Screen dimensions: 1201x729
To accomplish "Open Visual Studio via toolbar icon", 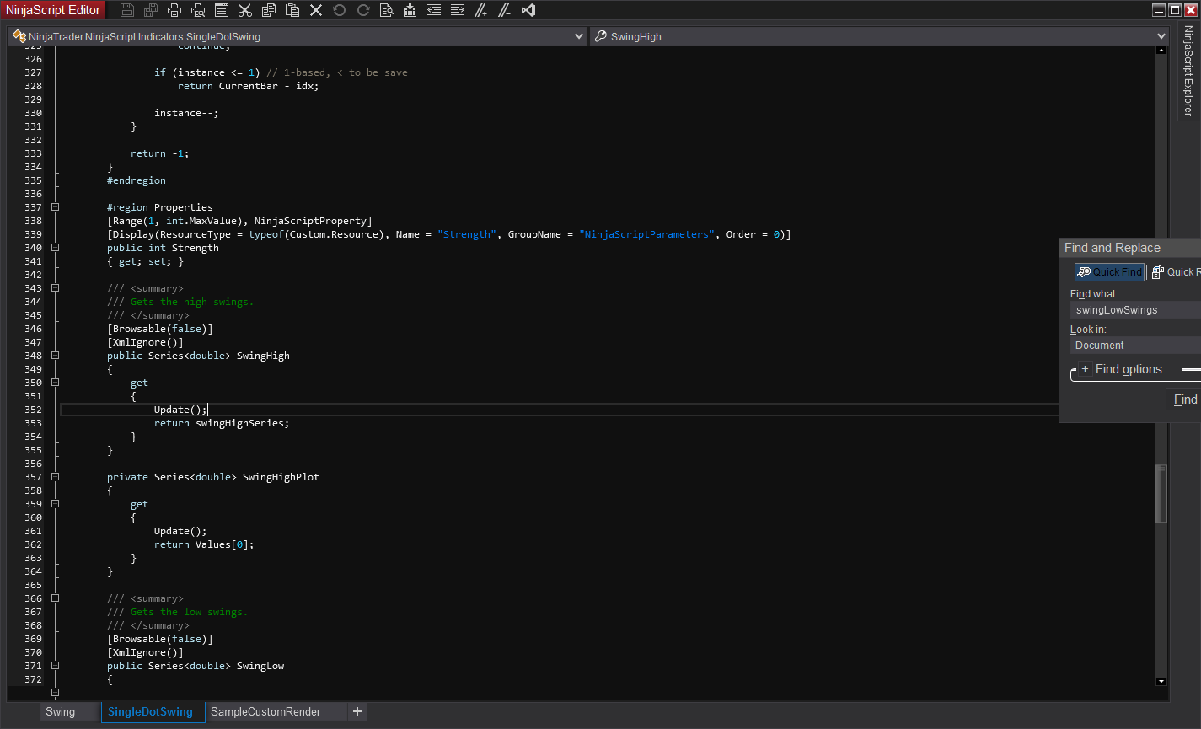I will [x=528, y=10].
